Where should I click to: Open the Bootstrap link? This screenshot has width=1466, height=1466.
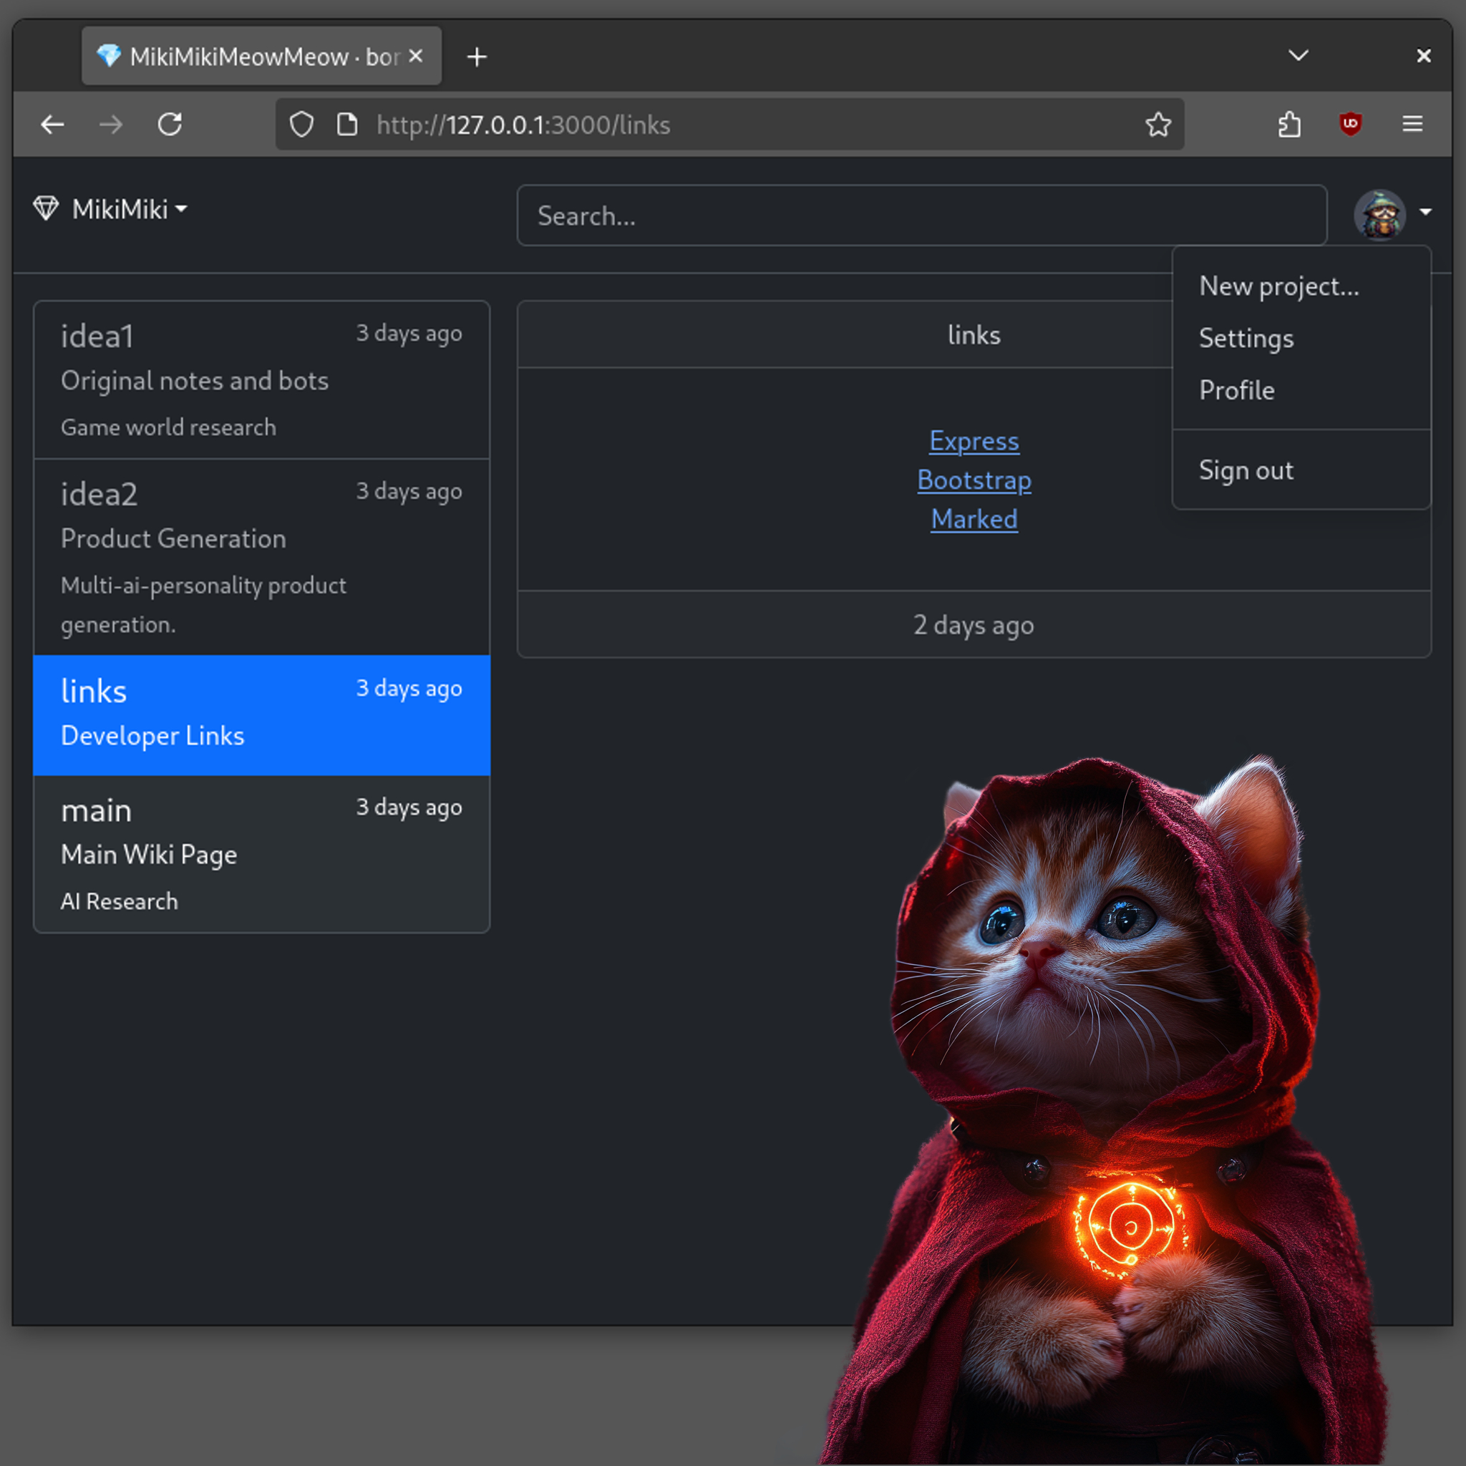pos(974,480)
